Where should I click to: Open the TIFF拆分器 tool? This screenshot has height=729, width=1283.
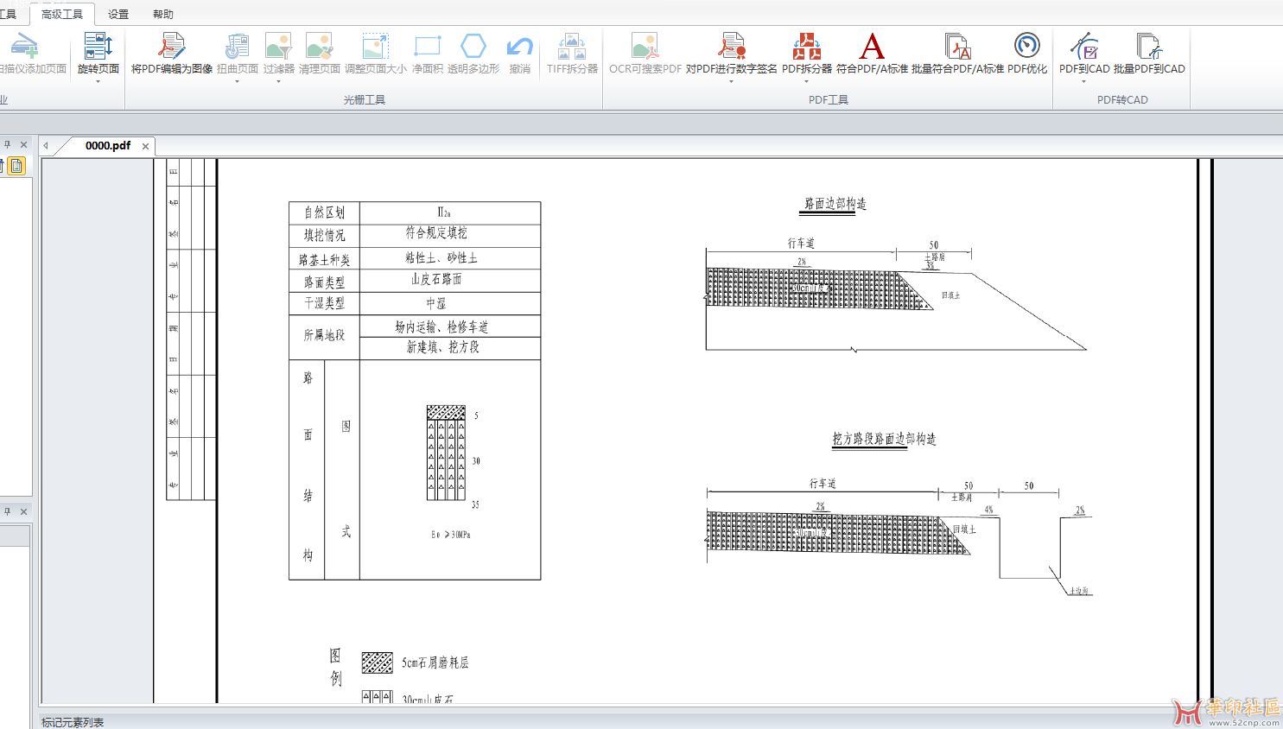point(572,53)
